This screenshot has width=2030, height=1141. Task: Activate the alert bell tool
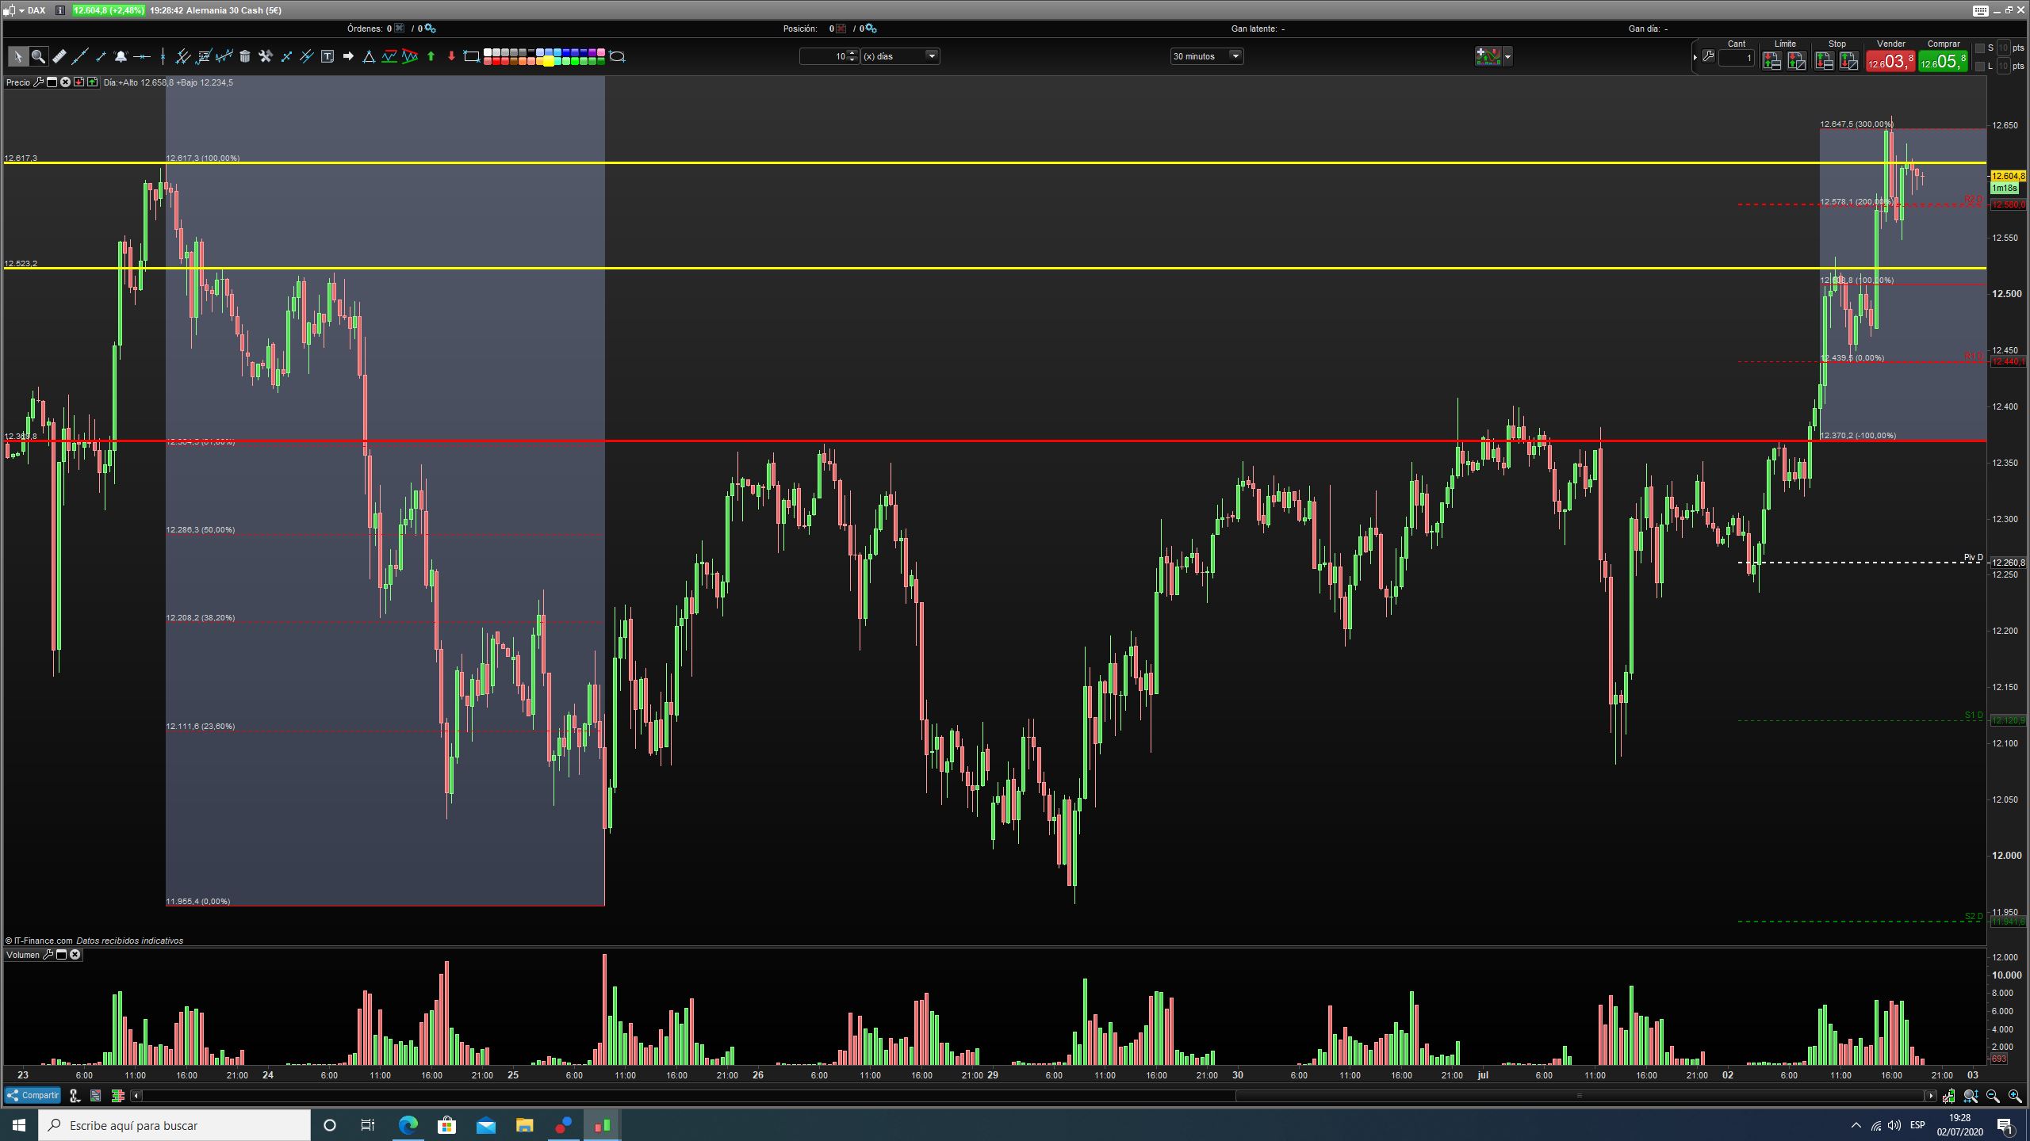[121, 56]
